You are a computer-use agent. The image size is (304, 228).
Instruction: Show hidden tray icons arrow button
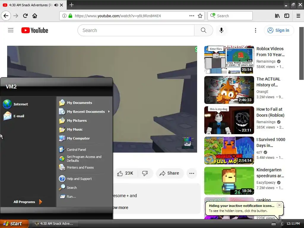(281, 224)
